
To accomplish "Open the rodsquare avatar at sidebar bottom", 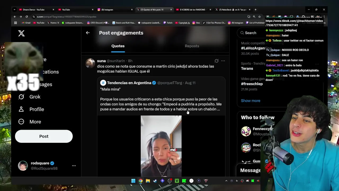I will click(x=23, y=166).
